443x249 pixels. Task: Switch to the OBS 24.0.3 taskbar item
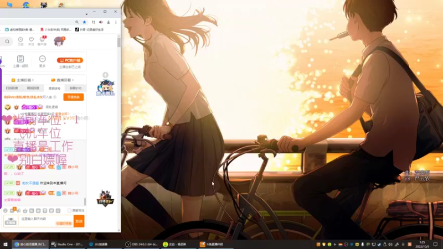[141, 244]
